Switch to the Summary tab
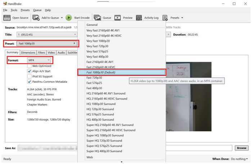Viewport: 252px width, 164px height. pyautogui.click(x=12, y=53)
